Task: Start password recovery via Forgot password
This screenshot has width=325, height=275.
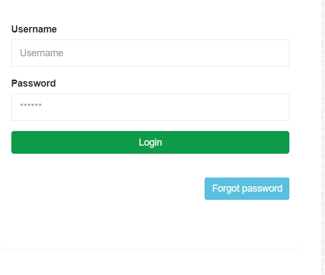Action: (x=247, y=188)
